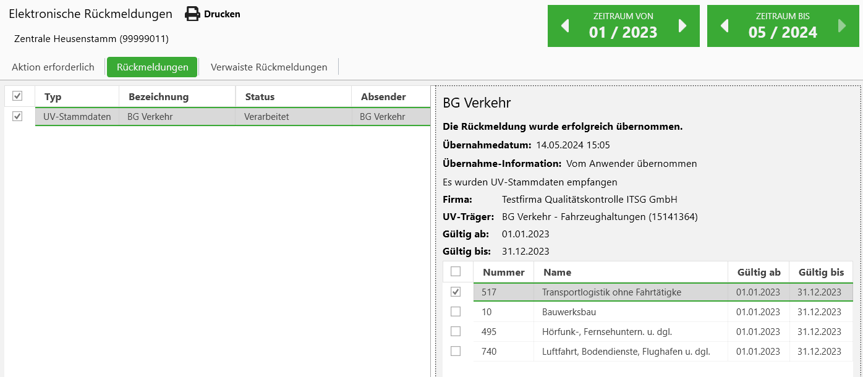Toggle the select-all checkbox in the Nummer table
The height and width of the screenshot is (377, 863).
coord(456,272)
